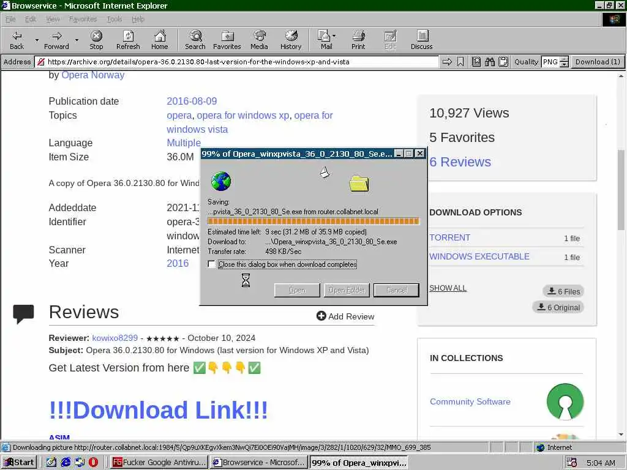Open the Mail button dropdown arrow
Screen dimensions: 627x470
334,36
